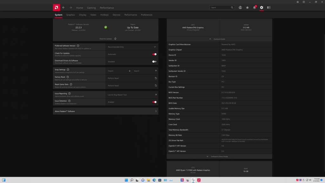Switch to the Preferences tab
The image size is (325, 183).
click(147, 15)
